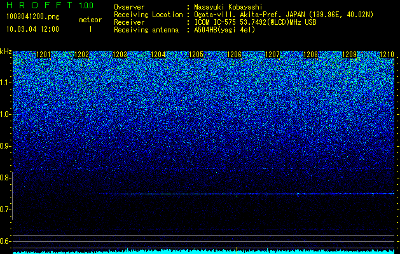400x254 pixels.
Task: Click the meteor count label
Action: coord(90,20)
